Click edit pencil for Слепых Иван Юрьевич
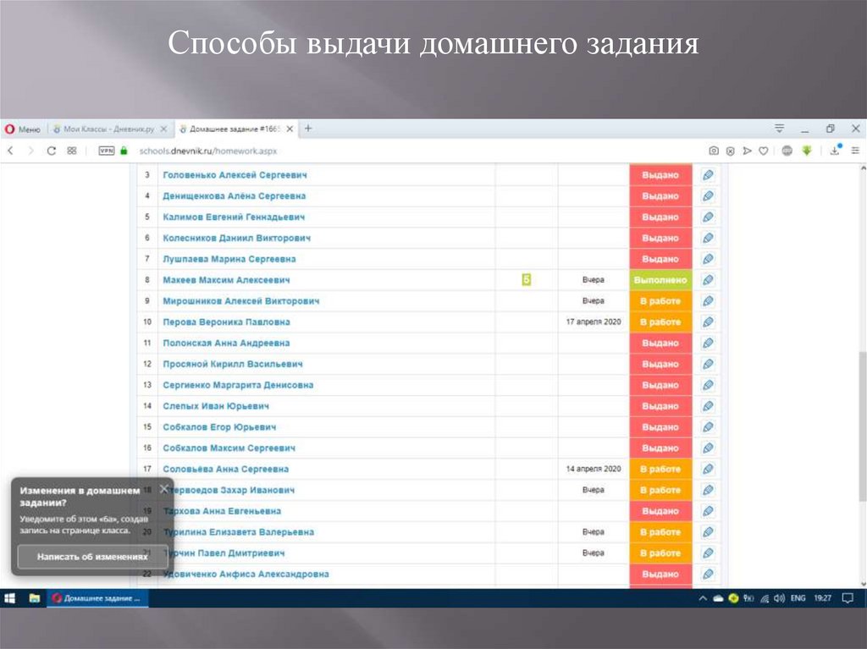This screenshot has height=649, width=867. 708,406
